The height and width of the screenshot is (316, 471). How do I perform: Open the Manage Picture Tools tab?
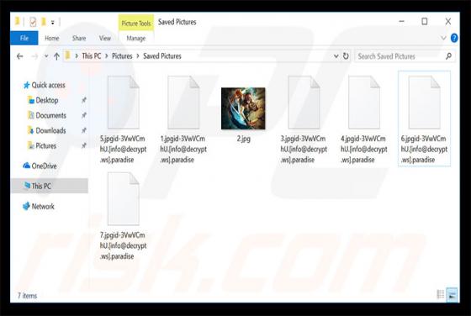tap(135, 38)
